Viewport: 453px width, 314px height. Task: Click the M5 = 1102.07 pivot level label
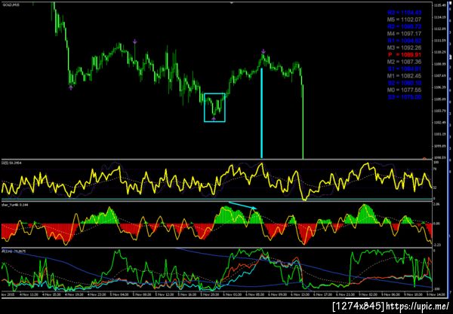(x=404, y=20)
